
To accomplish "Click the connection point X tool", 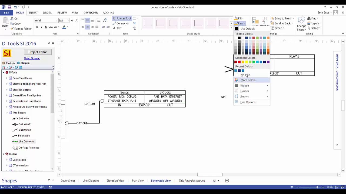I will tap(134, 23).
